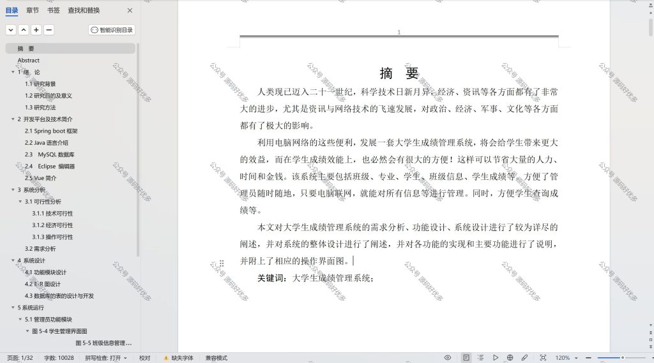Click the plus heading level button
The width and height of the screenshot is (654, 363).
[36, 30]
